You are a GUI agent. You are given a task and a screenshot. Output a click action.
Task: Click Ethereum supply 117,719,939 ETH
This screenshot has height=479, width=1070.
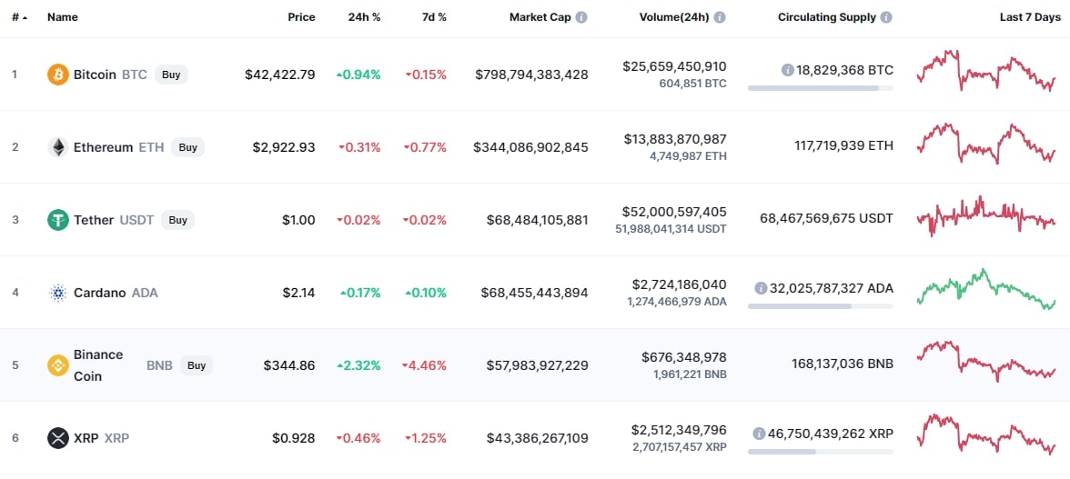pos(844,145)
